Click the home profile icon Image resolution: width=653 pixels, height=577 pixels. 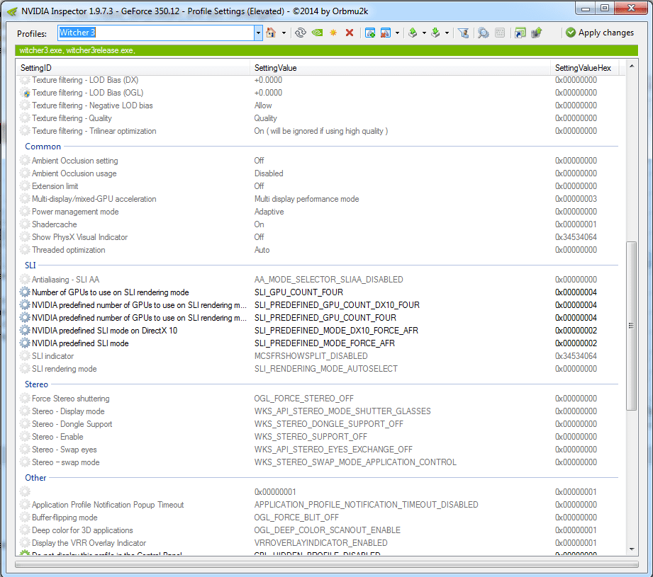(271, 33)
